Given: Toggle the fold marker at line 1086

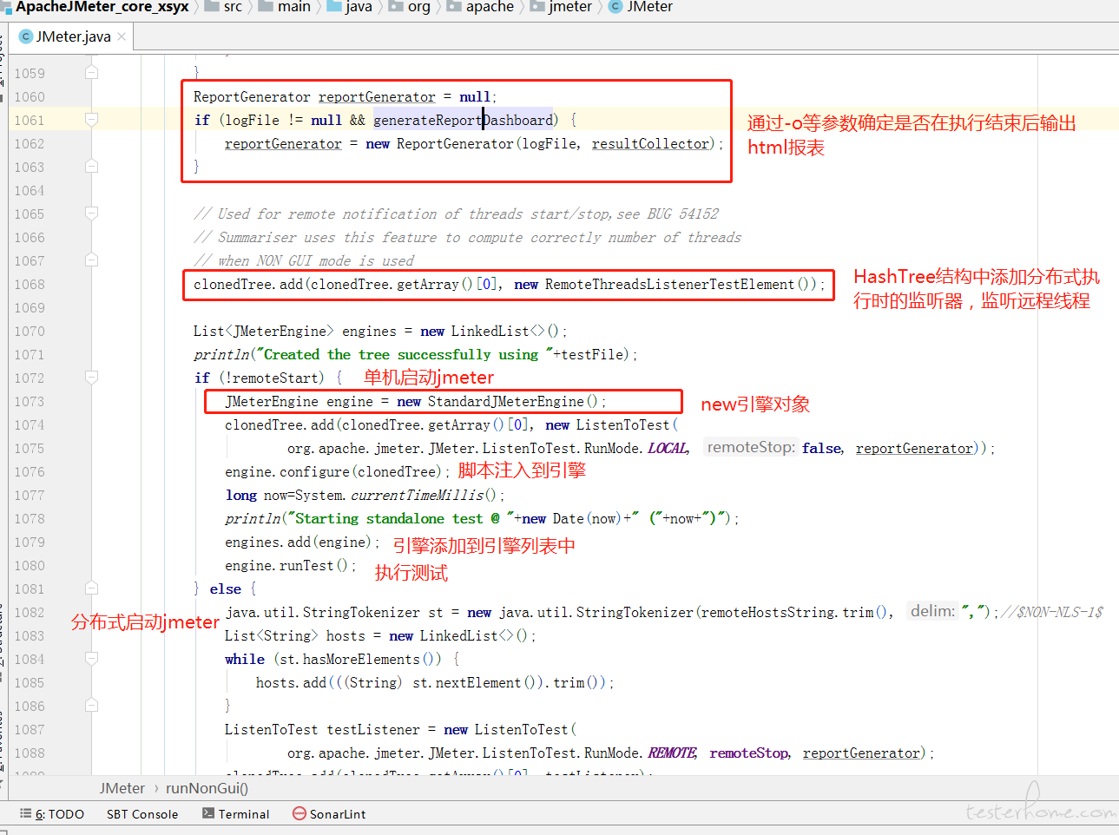Looking at the screenshot, I should [x=91, y=706].
